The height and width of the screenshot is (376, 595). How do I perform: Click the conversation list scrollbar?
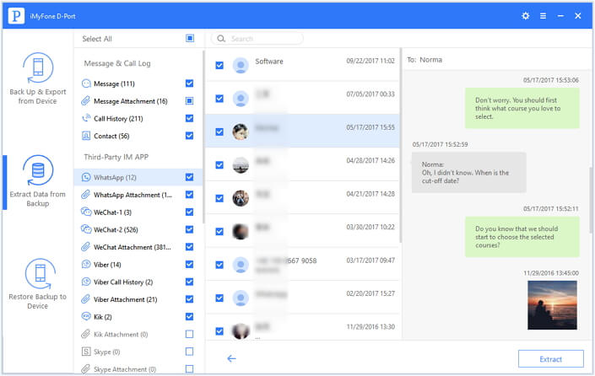pos(401,146)
